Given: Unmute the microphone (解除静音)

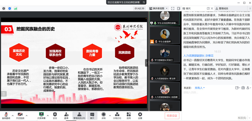Looking at the screenshot, I should click(x=6, y=116).
